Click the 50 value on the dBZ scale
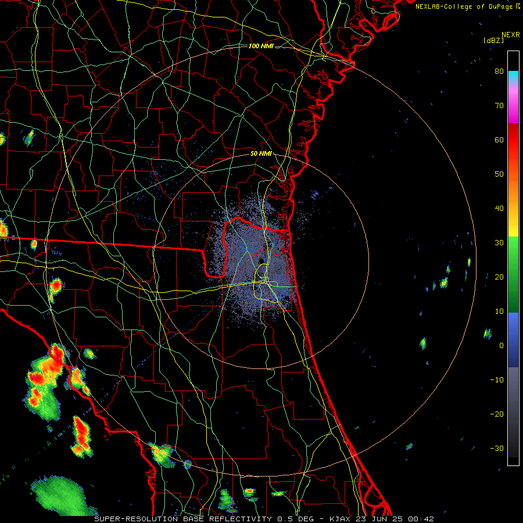This screenshot has height=523, width=523. pyautogui.click(x=499, y=174)
